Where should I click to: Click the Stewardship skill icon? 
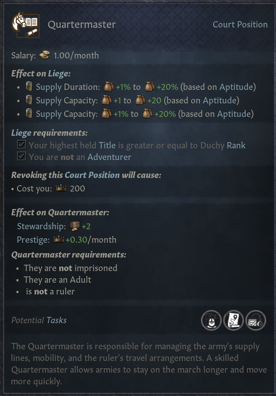pos(74,226)
